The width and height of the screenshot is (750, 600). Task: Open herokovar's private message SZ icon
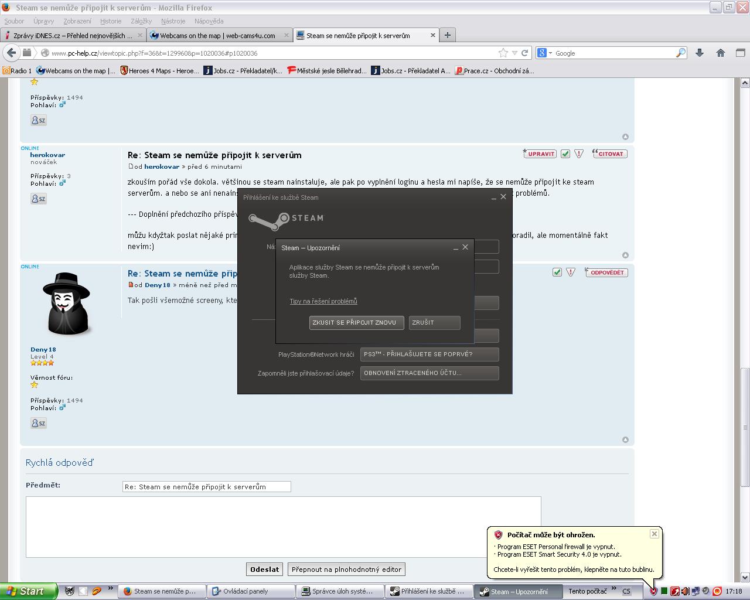point(38,199)
